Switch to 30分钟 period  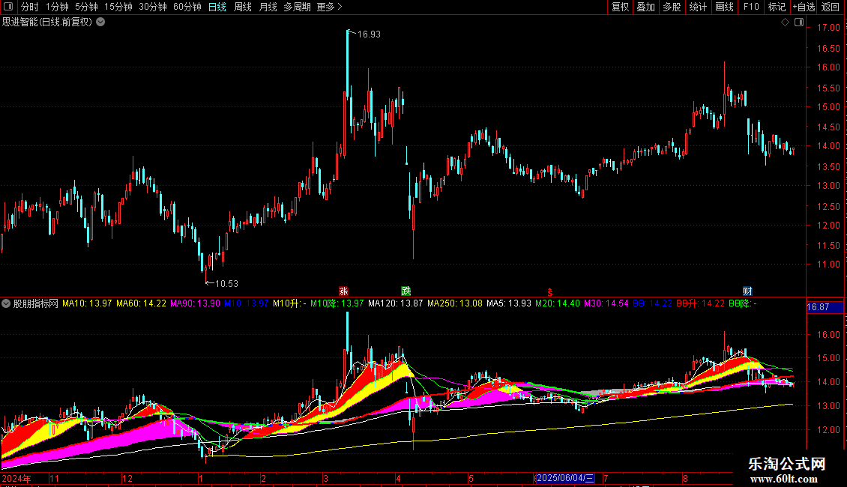[x=153, y=7]
